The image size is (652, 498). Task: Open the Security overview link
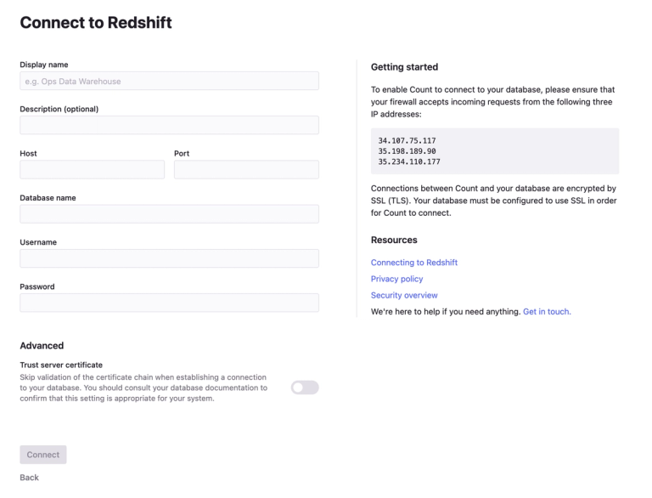pos(404,295)
